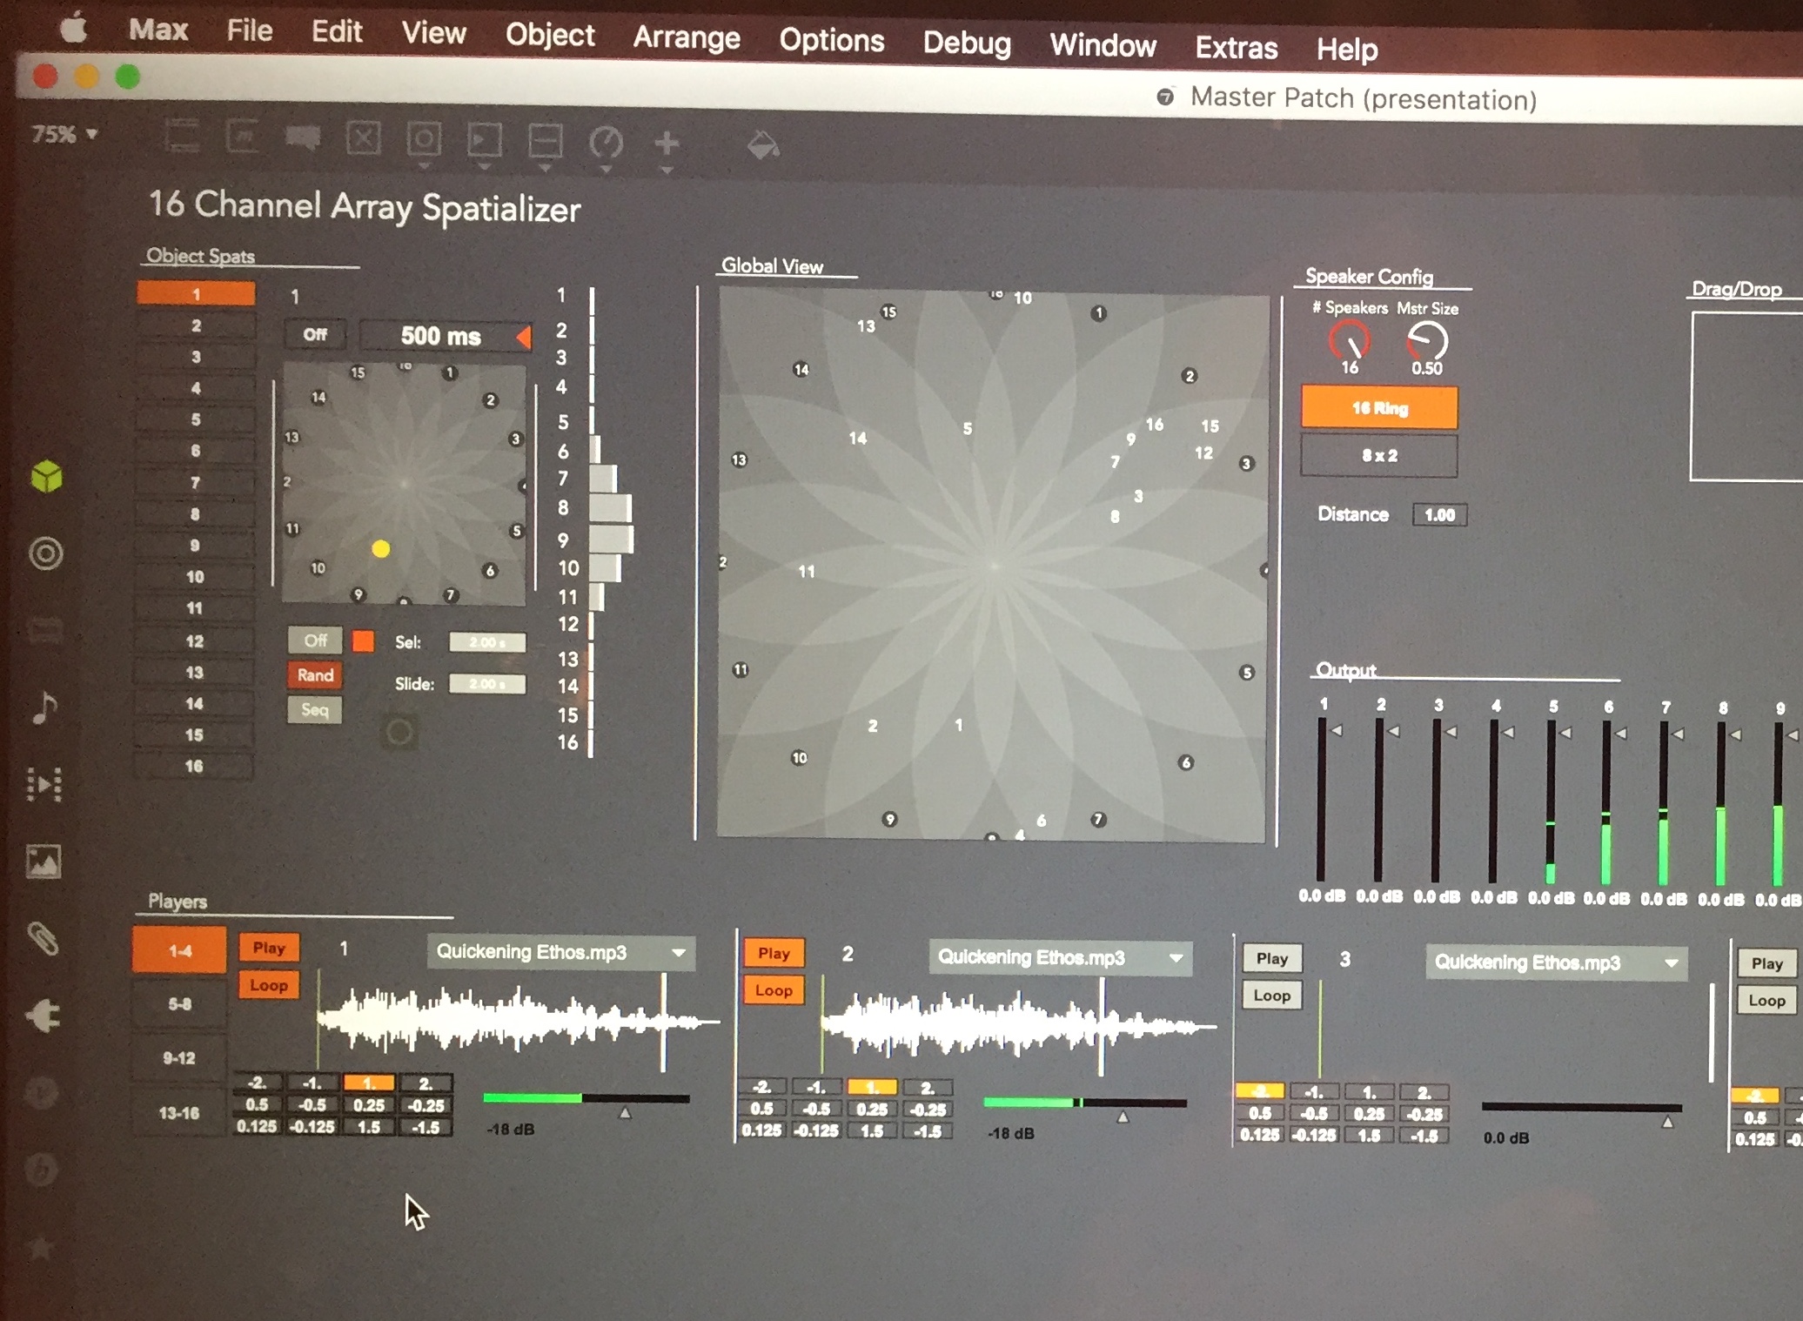Click the paperclip snippets icon in sidebar
This screenshot has width=1803, height=1321.
click(x=44, y=940)
